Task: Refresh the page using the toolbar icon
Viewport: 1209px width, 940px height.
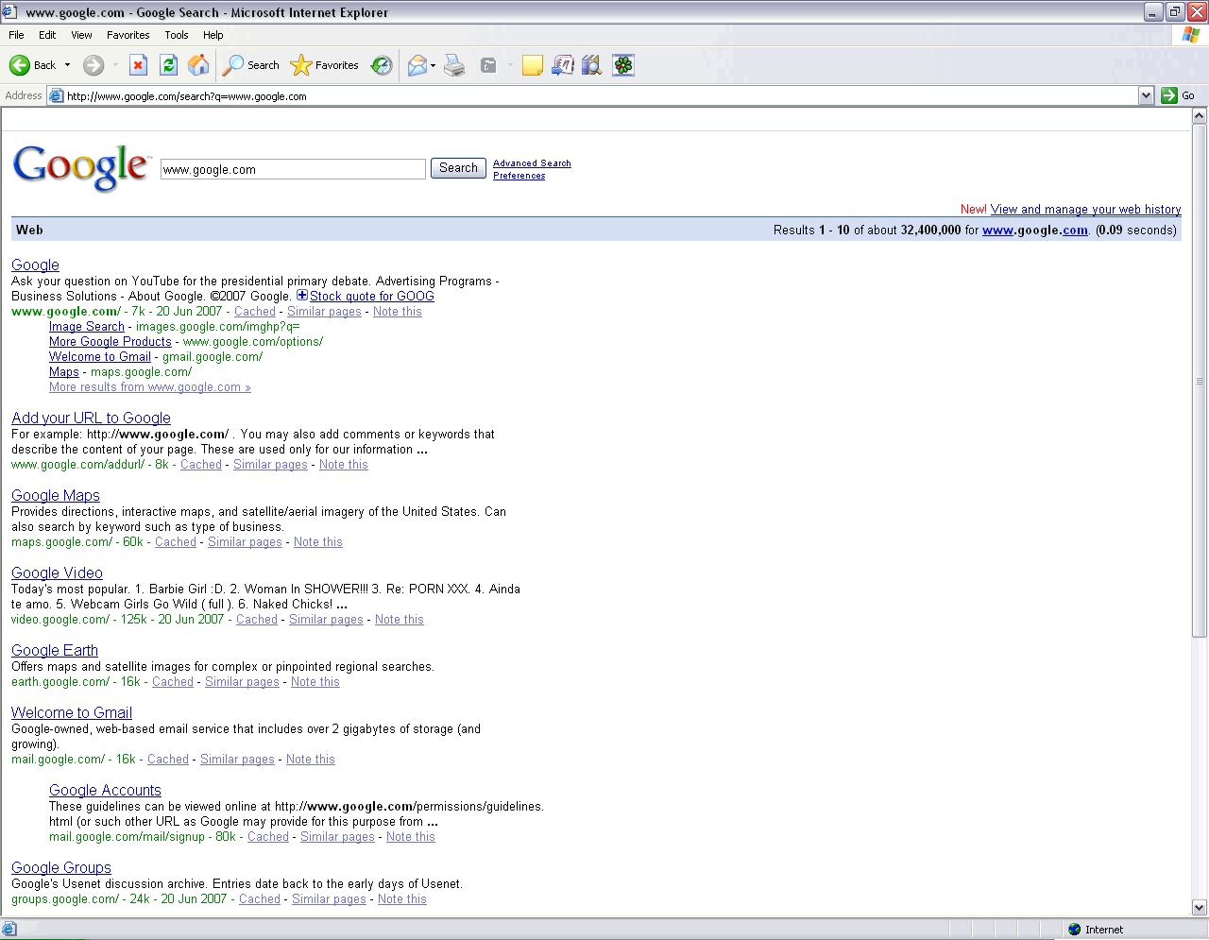Action: coord(168,65)
